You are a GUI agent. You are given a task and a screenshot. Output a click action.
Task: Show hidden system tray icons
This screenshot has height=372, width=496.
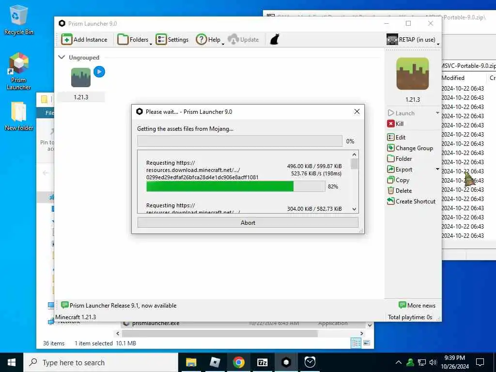[399, 362]
